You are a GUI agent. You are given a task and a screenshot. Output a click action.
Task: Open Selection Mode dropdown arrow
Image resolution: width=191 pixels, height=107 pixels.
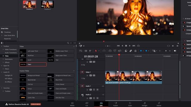(x=99, y=51)
